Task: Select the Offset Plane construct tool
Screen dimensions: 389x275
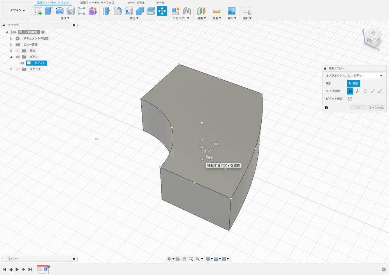Action: [x=201, y=11]
